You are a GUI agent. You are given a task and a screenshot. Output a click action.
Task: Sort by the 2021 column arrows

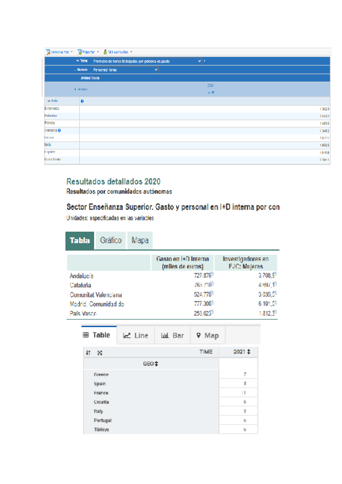[x=249, y=352]
